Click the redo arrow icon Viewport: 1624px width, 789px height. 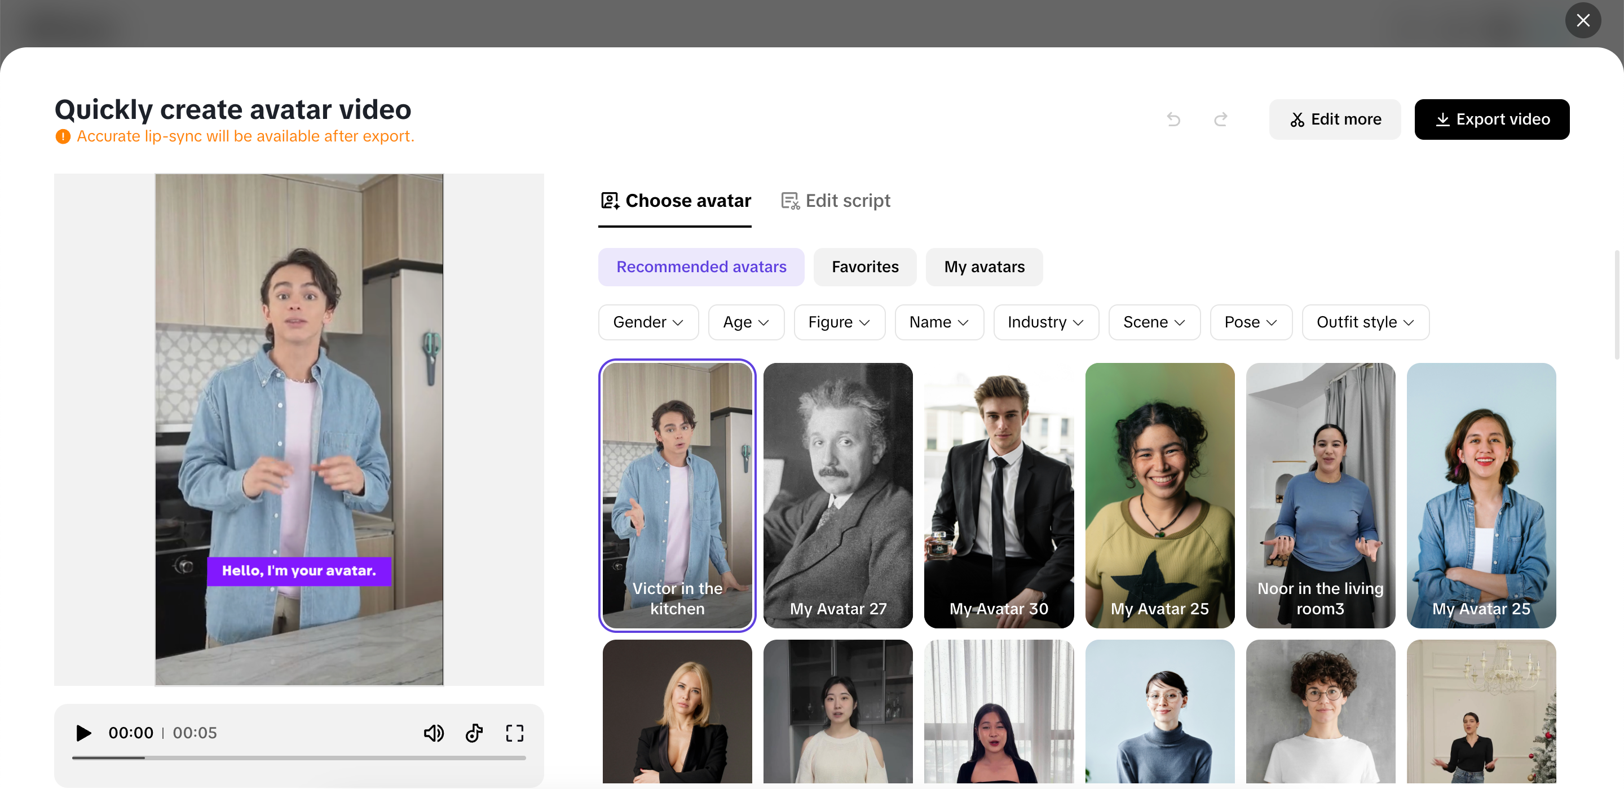[1220, 119]
